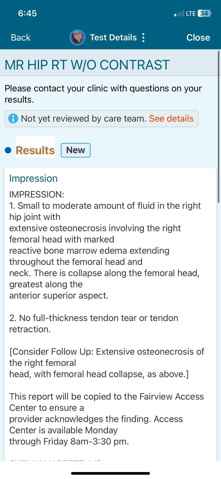Image resolution: width=221 pixels, height=479 pixels.
Task: Close the Test Details view
Action: (198, 38)
